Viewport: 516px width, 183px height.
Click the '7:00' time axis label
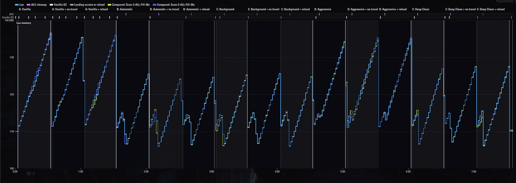(474, 172)
